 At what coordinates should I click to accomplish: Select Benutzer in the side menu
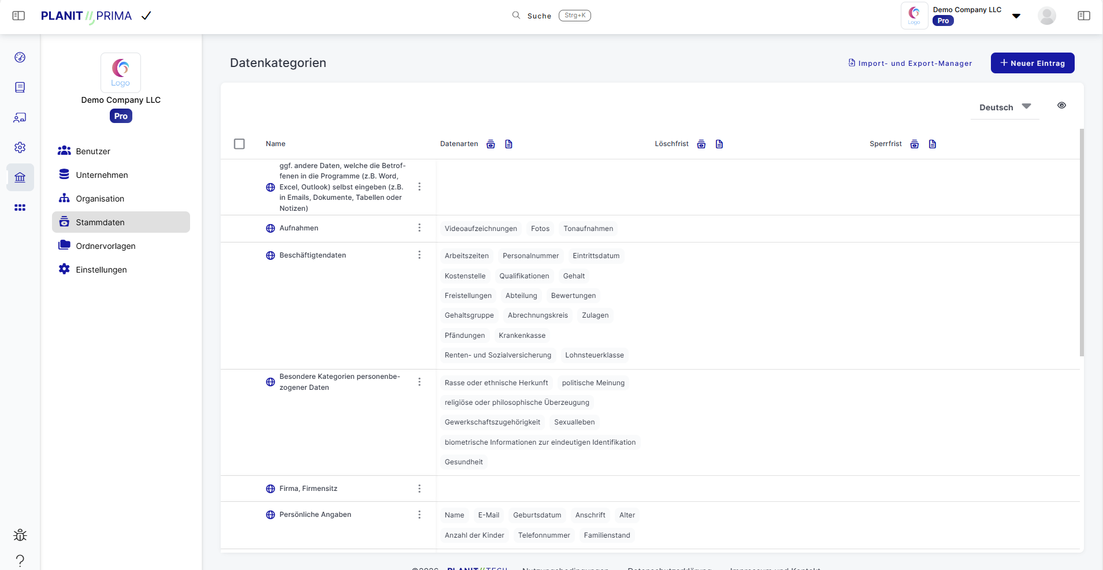click(x=93, y=151)
